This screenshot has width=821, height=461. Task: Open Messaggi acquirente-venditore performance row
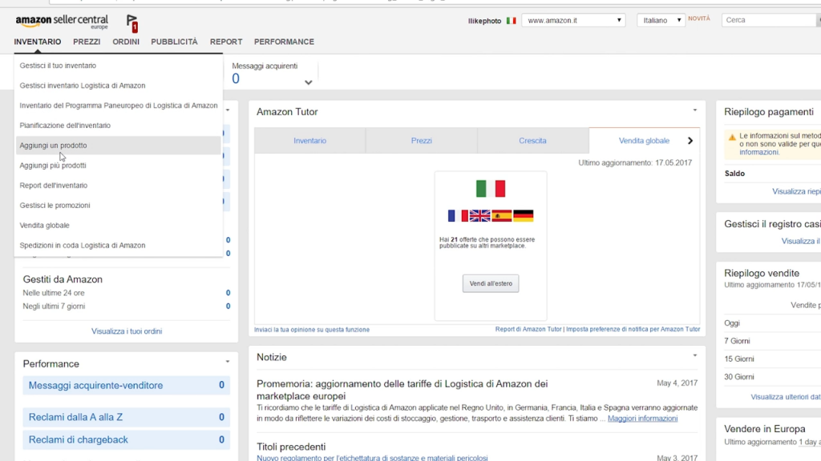click(95, 386)
